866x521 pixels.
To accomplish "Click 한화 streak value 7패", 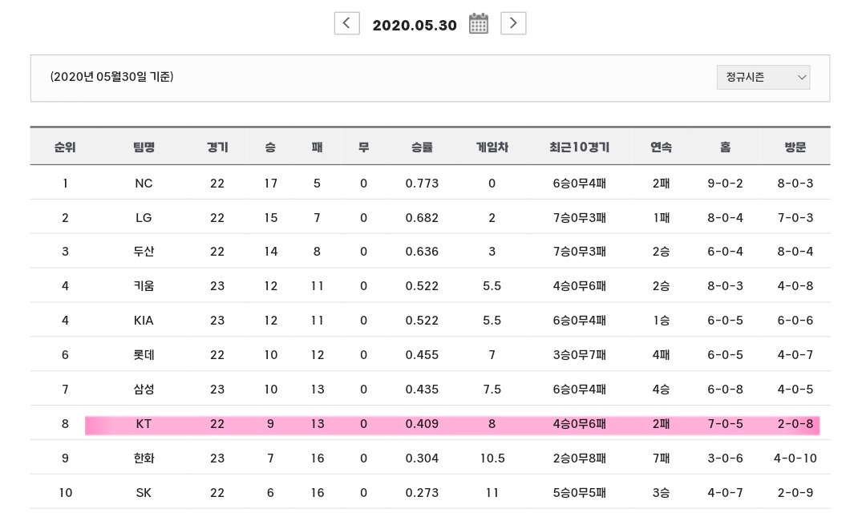I will click(661, 458).
